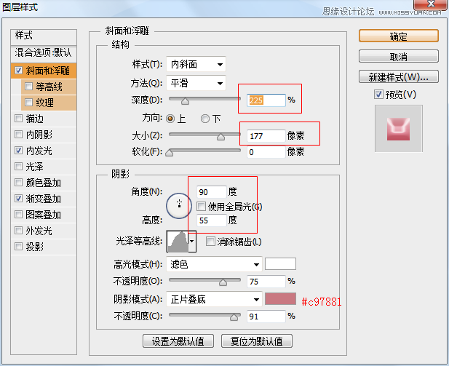Click the pink shadow color swatch
The image size is (449, 366).
pos(280,299)
